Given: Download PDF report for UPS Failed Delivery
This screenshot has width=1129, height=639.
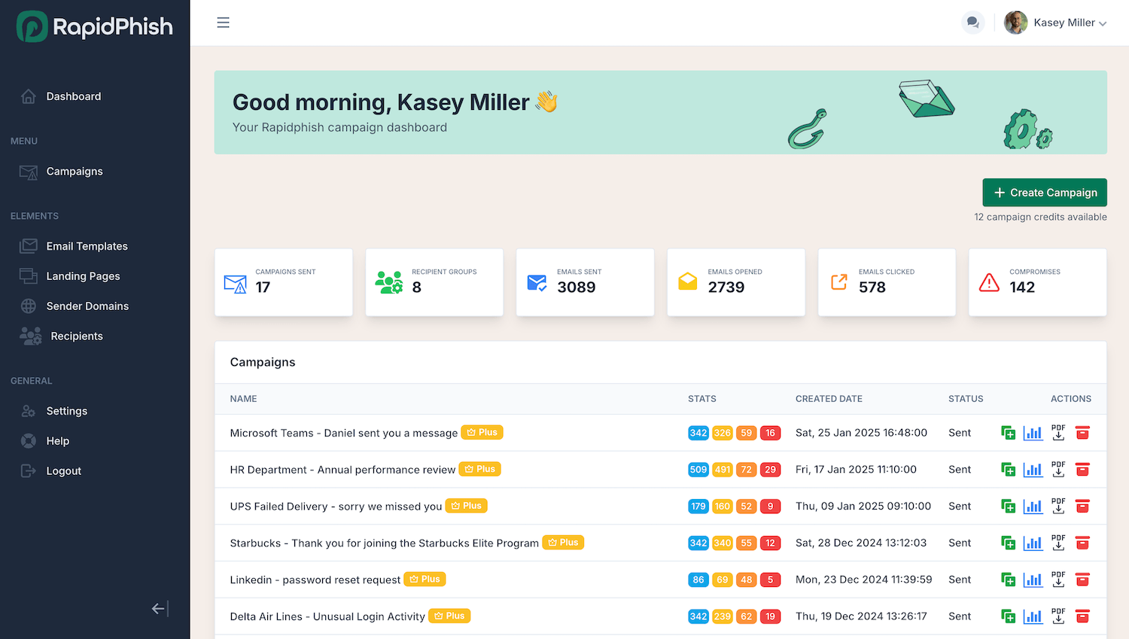Looking at the screenshot, I should [x=1058, y=506].
